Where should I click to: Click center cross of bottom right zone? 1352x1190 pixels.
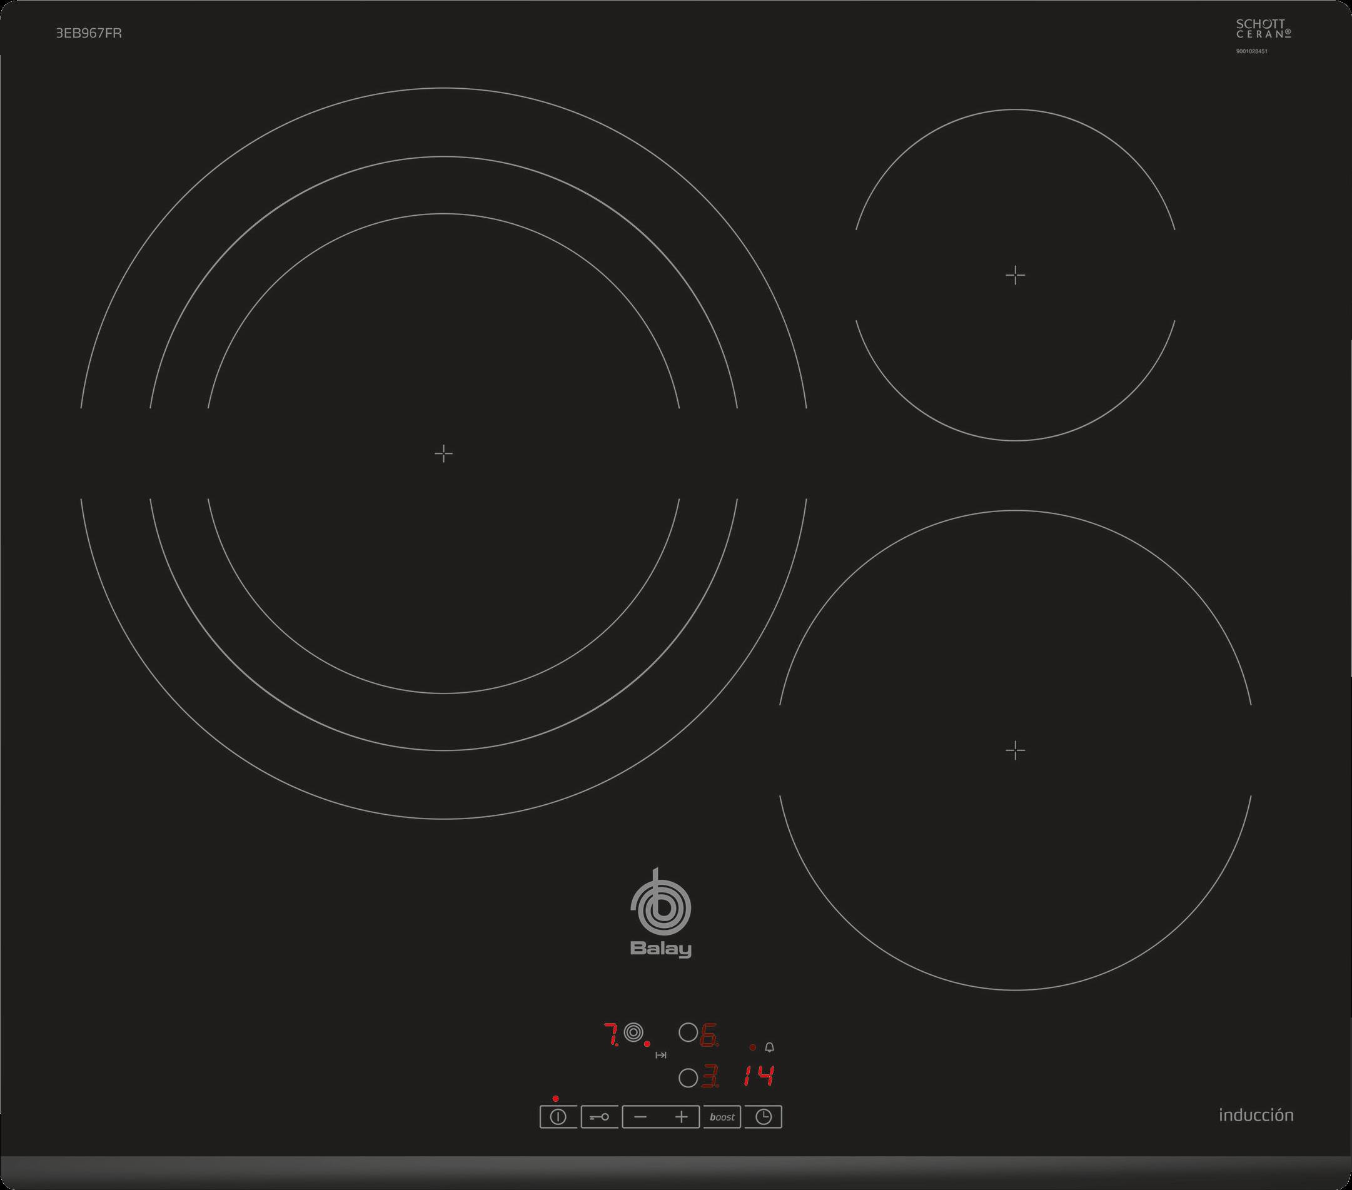tap(1015, 750)
